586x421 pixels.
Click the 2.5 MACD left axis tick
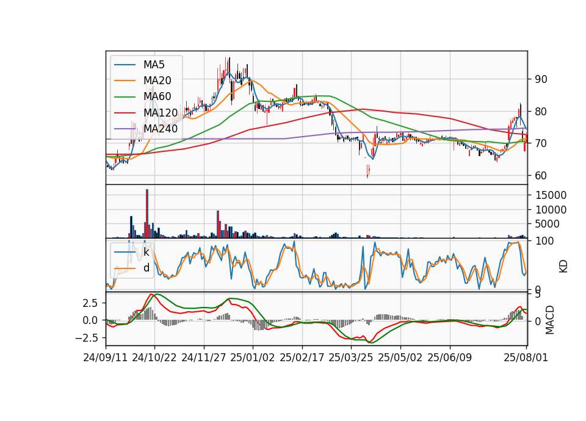coord(90,303)
